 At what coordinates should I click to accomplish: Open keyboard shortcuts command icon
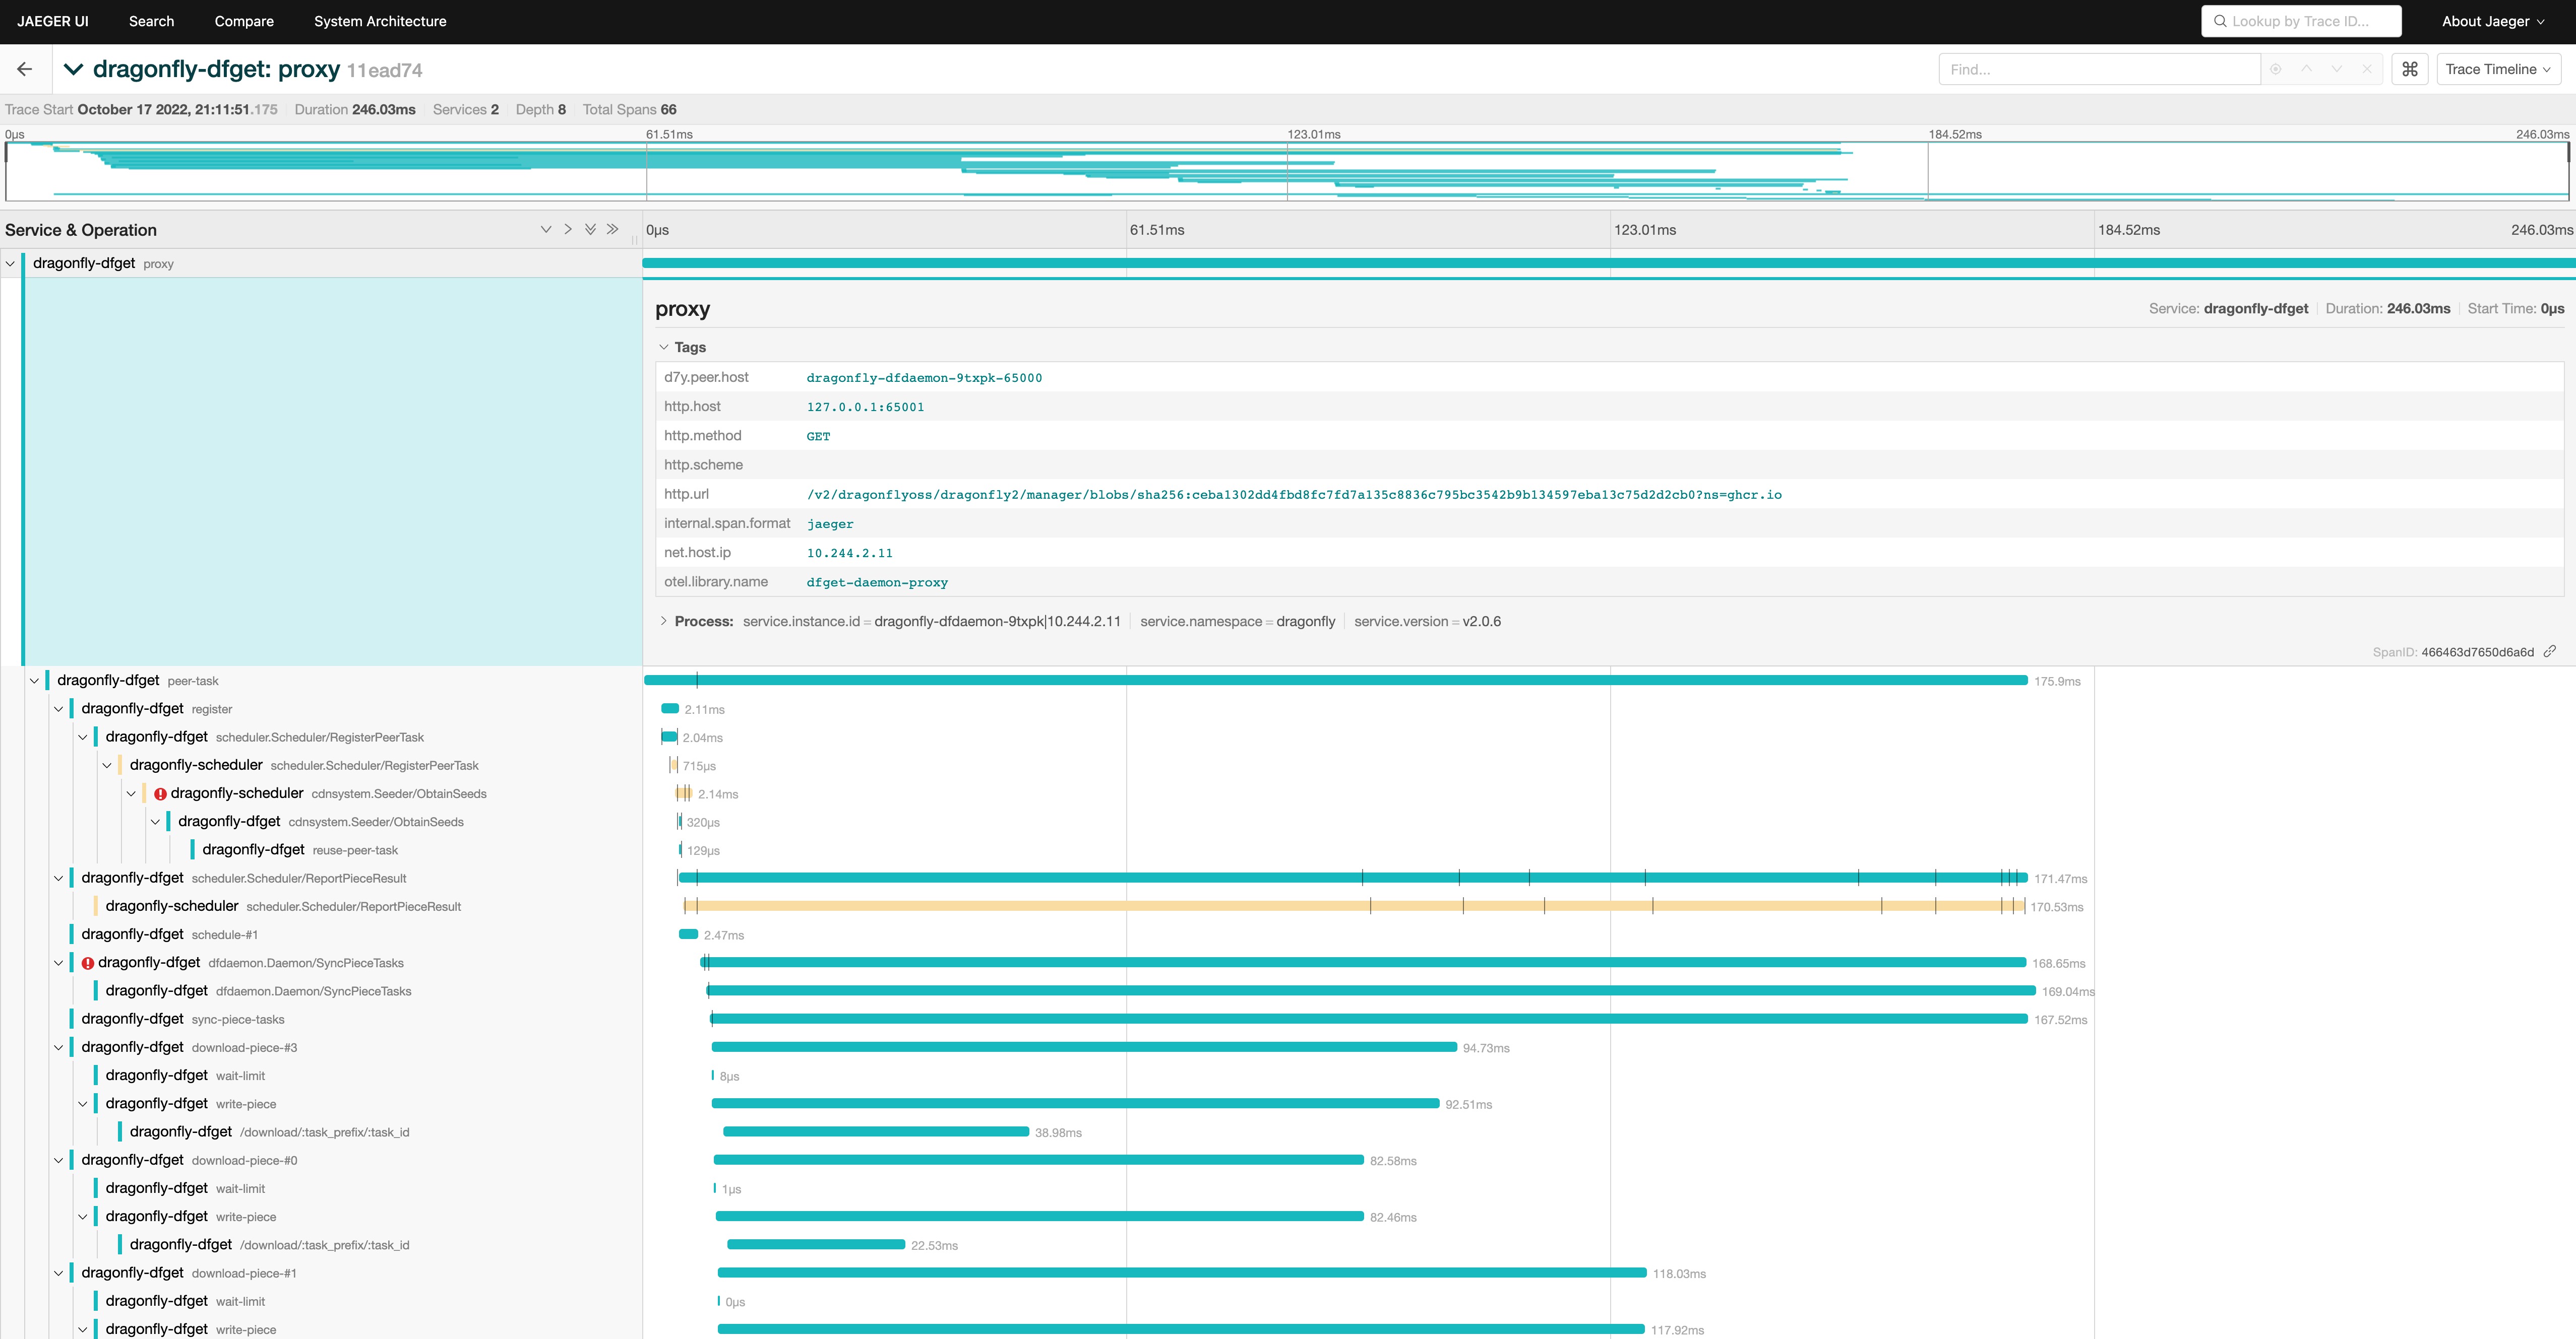pyautogui.click(x=2410, y=69)
